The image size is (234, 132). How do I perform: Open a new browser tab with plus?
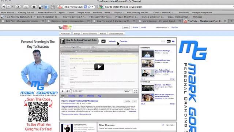click(231, 21)
